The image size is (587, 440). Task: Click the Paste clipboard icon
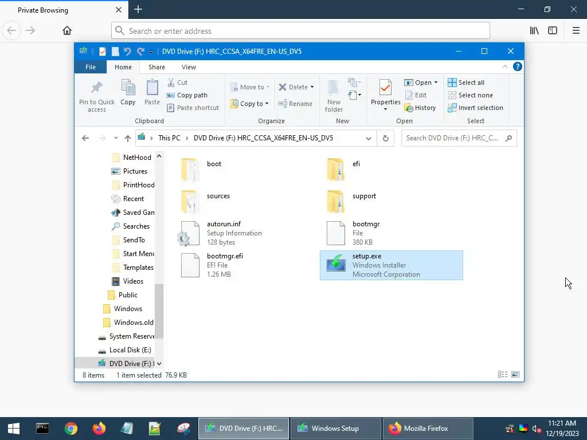coord(152,88)
